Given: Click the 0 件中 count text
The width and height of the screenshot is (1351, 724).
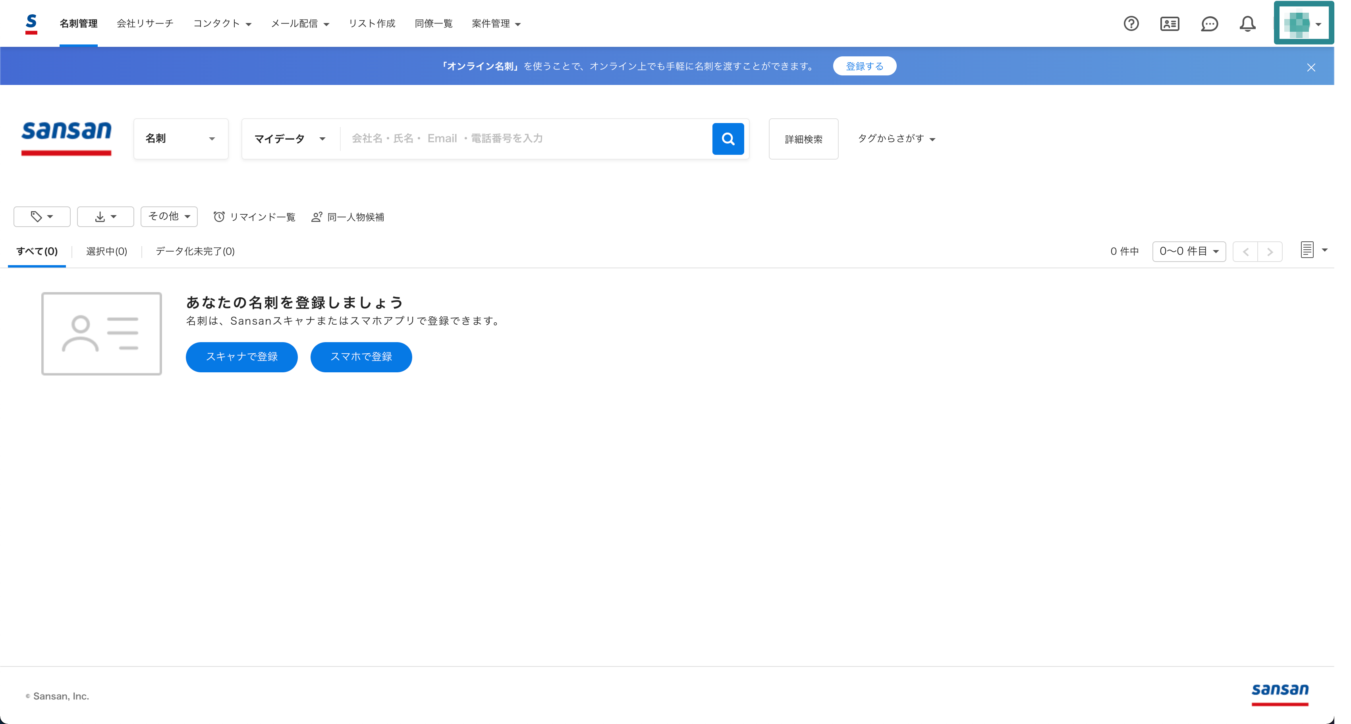Looking at the screenshot, I should tap(1124, 252).
